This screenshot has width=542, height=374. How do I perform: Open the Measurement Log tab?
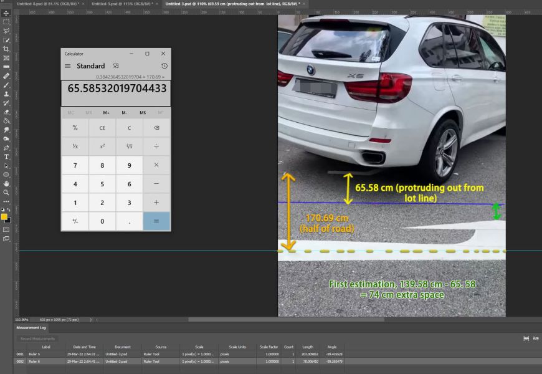point(31,328)
